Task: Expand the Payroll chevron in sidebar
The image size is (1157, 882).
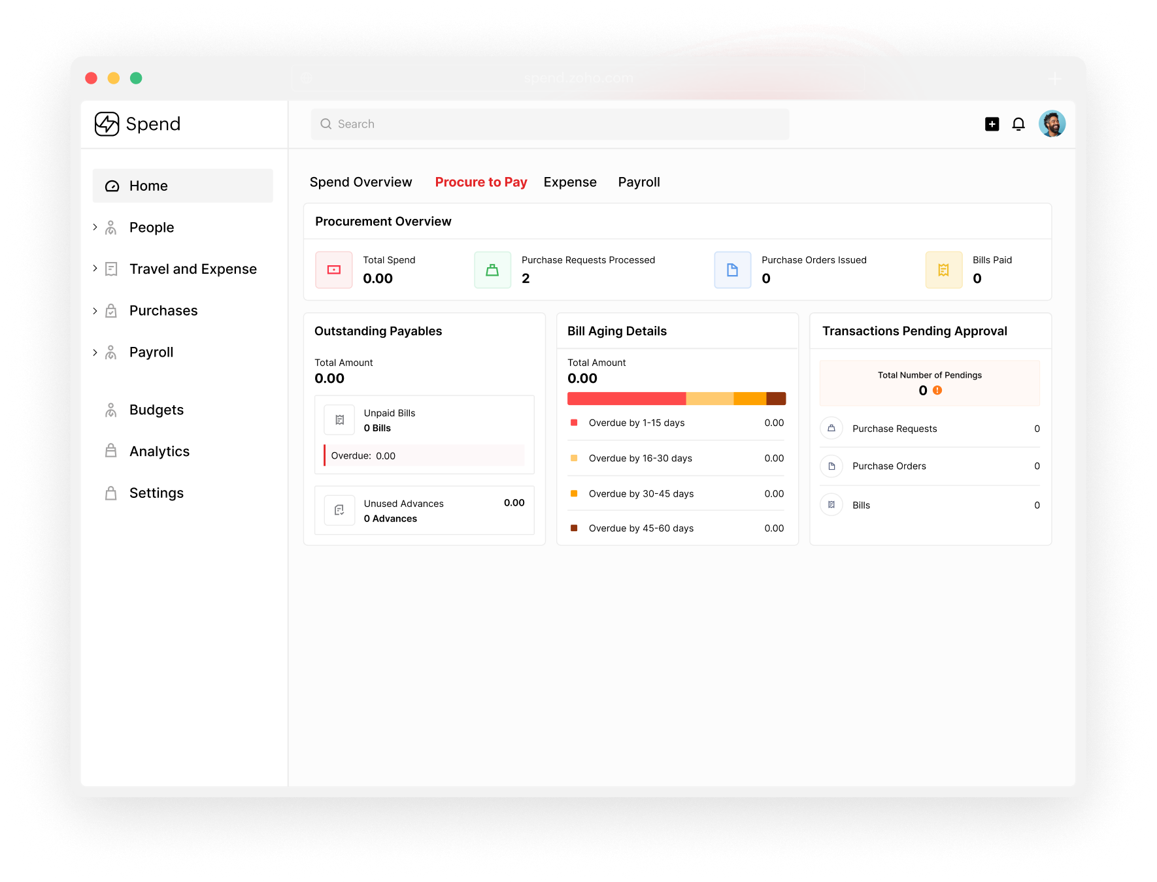Action: click(x=95, y=352)
